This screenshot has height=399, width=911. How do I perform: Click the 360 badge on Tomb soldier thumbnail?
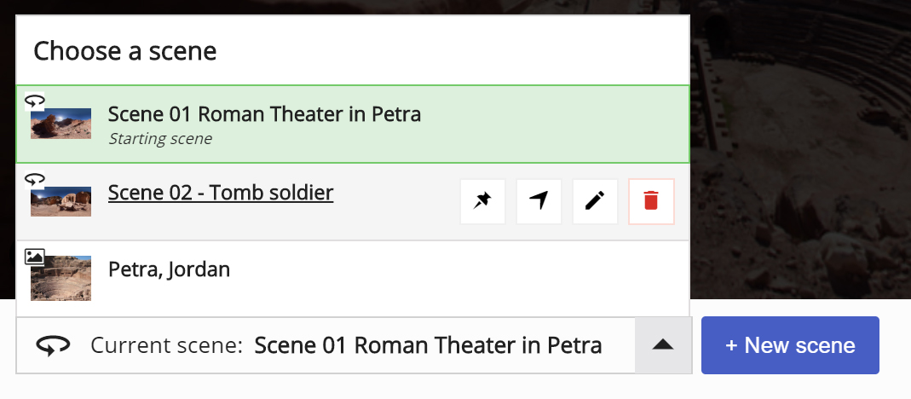click(35, 180)
